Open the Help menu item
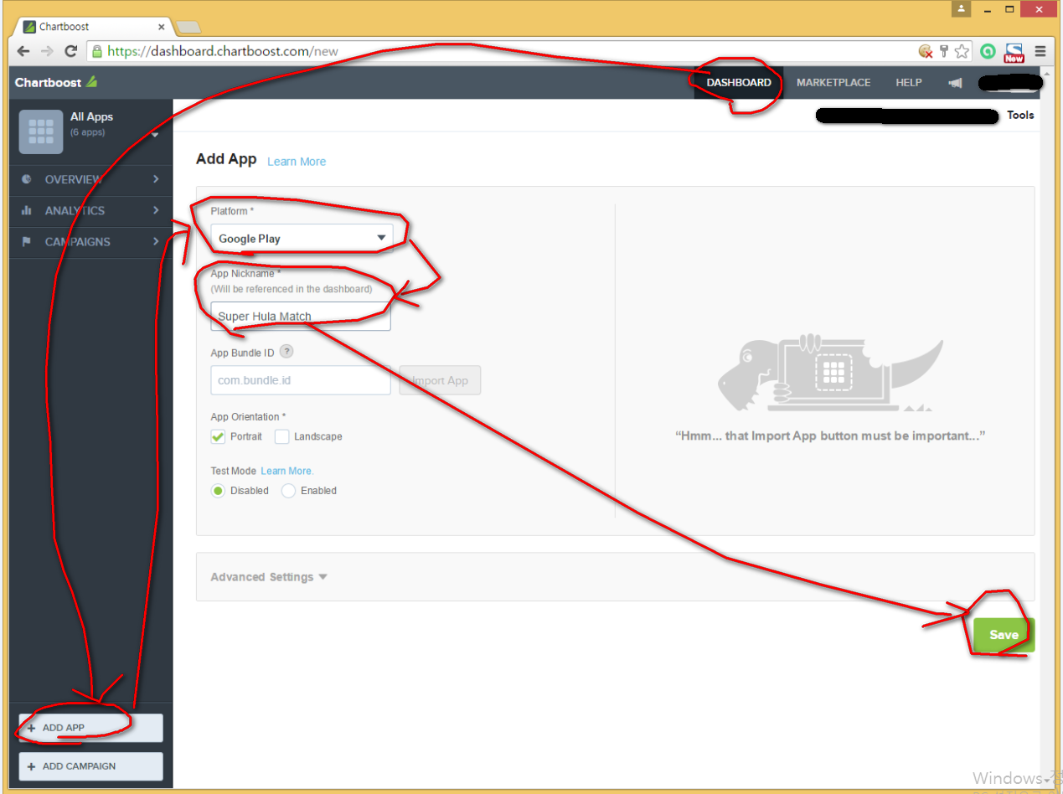 pyautogui.click(x=909, y=83)
